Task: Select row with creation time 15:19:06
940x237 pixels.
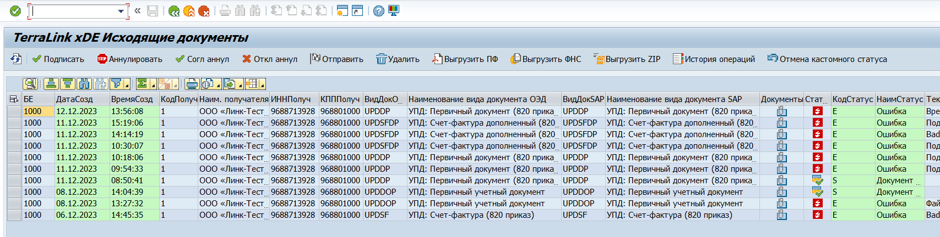Action: [x=14, y=123]
